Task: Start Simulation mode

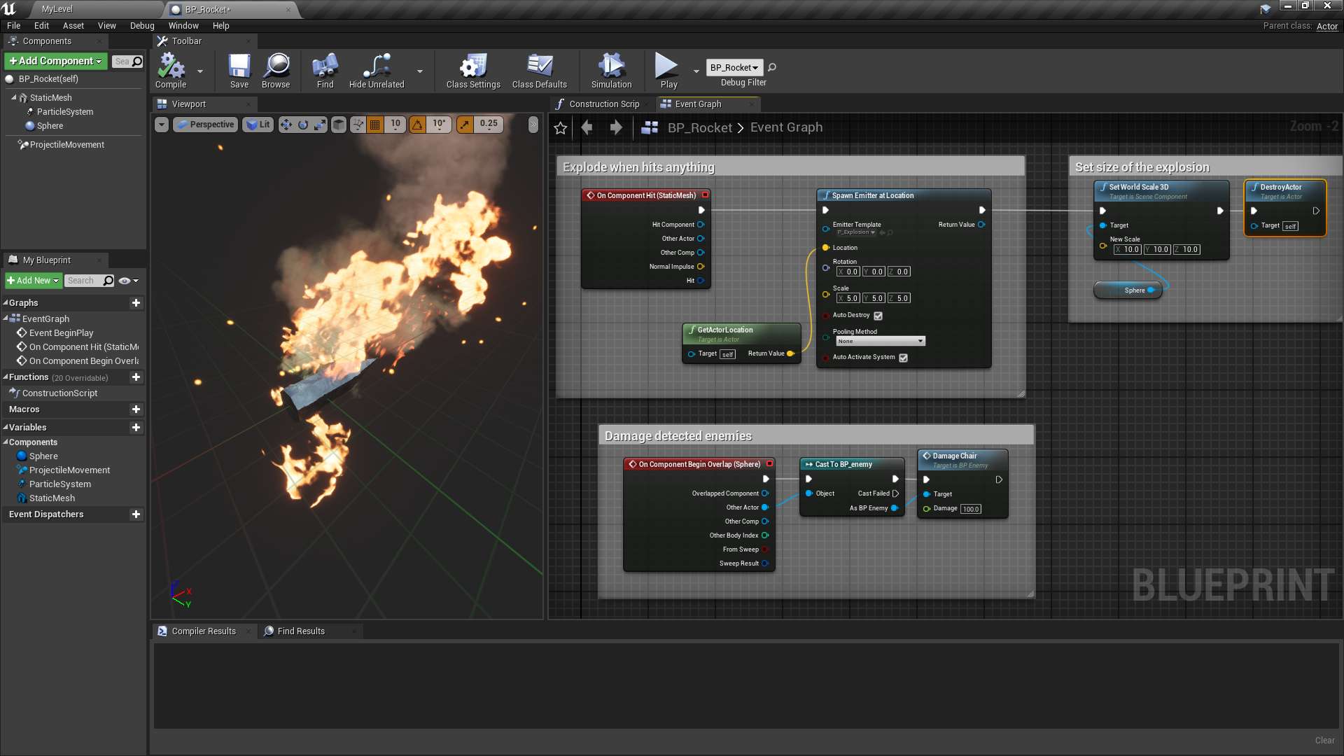Action: 610,70
